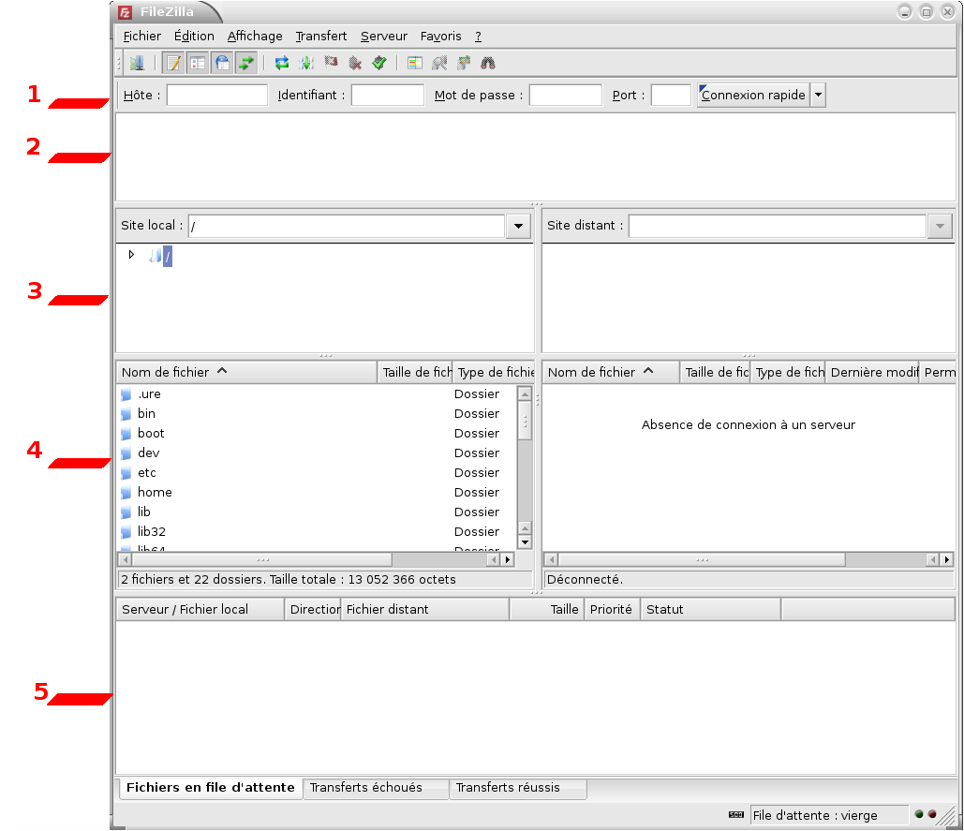Image resolution: width=964 pixels, height=831 pixels.
Task: Sort local files by Nom de fichier
Action: coord(245,372)
